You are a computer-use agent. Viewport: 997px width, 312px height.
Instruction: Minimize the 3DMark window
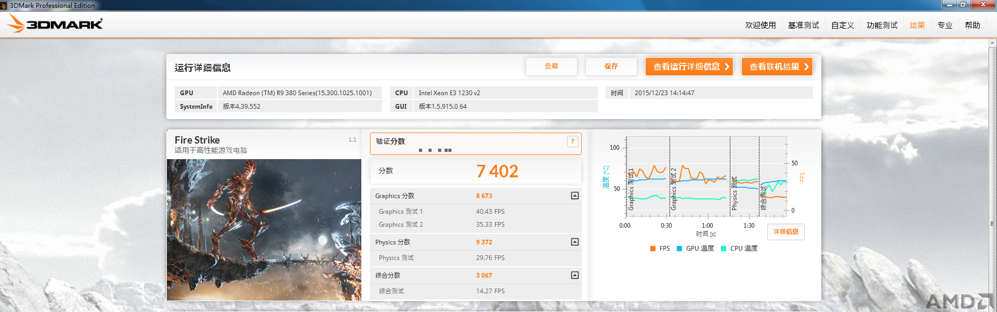950,5
